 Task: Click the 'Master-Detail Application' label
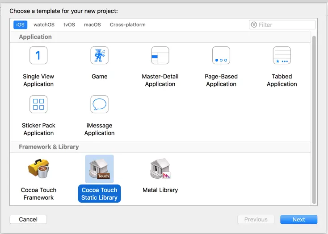pos(160,80)
